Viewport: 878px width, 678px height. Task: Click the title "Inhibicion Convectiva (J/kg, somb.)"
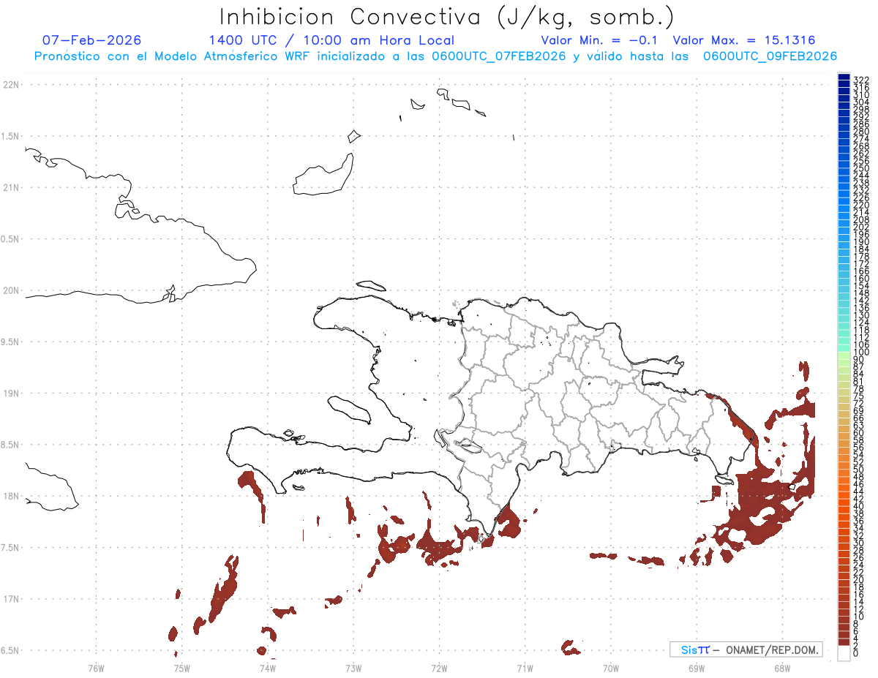point(447,17)
